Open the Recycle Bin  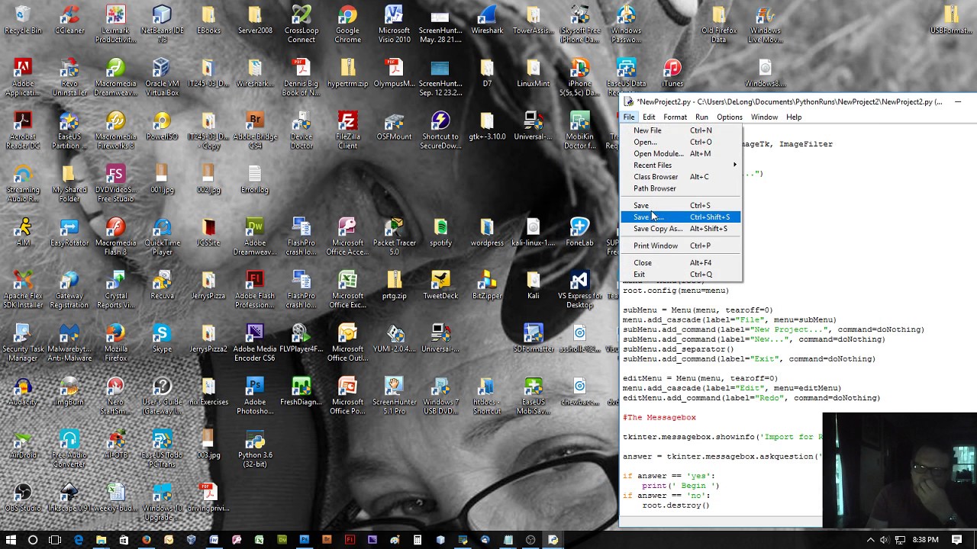(x=22, y=18)
